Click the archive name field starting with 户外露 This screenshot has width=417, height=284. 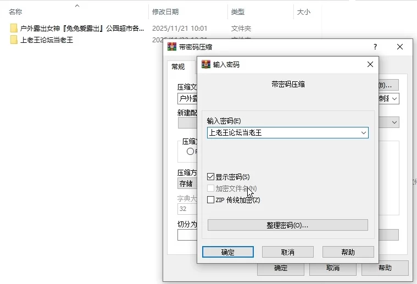click(187, 99)
